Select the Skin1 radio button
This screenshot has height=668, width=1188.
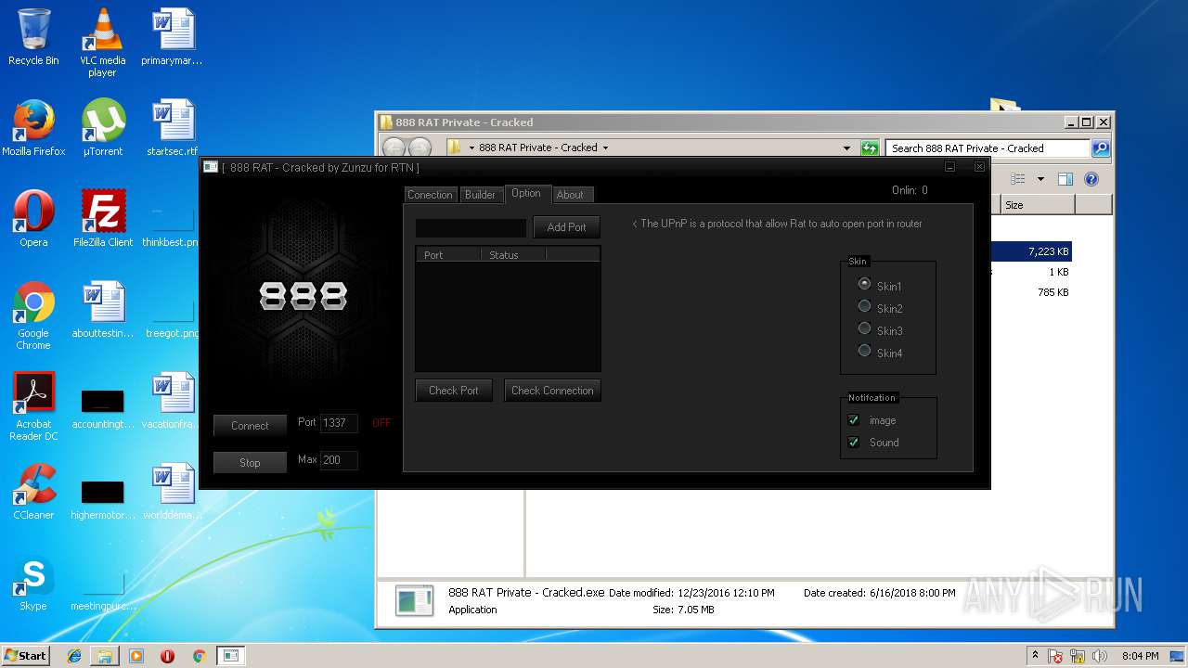tap(864, 284)
